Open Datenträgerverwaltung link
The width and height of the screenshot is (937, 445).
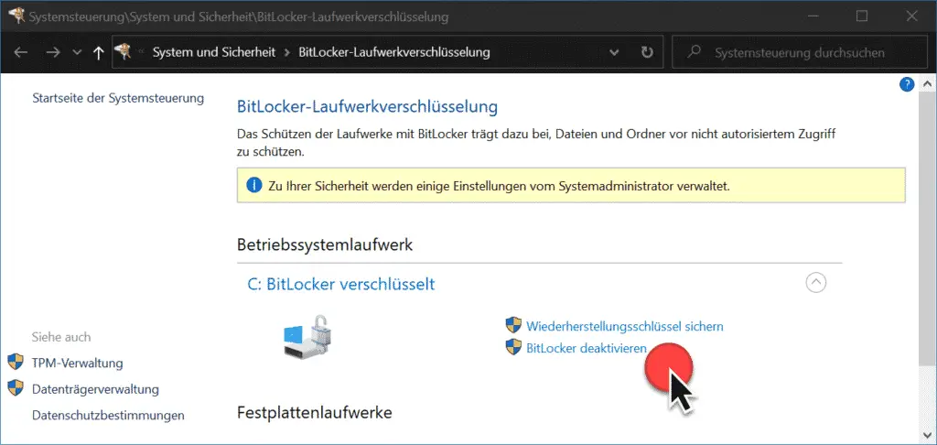coord(95,389)
